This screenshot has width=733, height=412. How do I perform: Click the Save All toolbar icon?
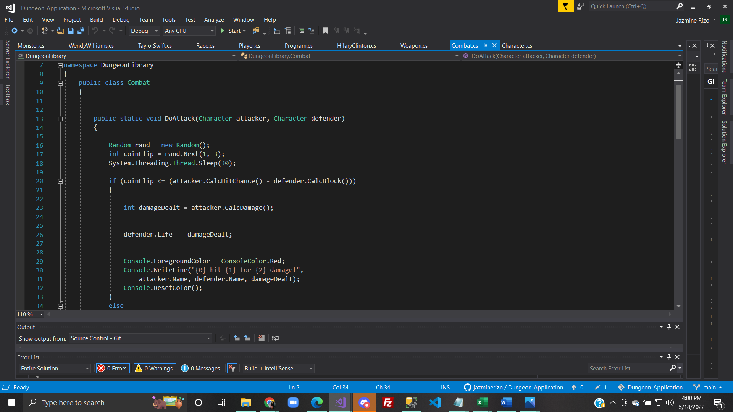click(81, 31)
